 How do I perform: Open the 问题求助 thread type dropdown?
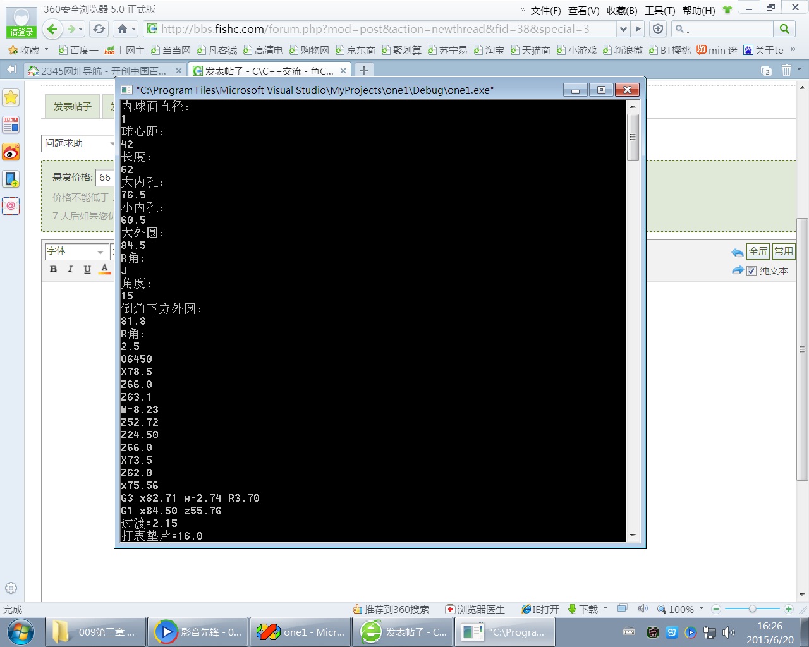78,143
